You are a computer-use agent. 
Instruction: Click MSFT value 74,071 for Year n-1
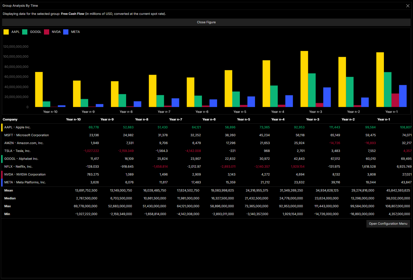click(x=407, y=135)
